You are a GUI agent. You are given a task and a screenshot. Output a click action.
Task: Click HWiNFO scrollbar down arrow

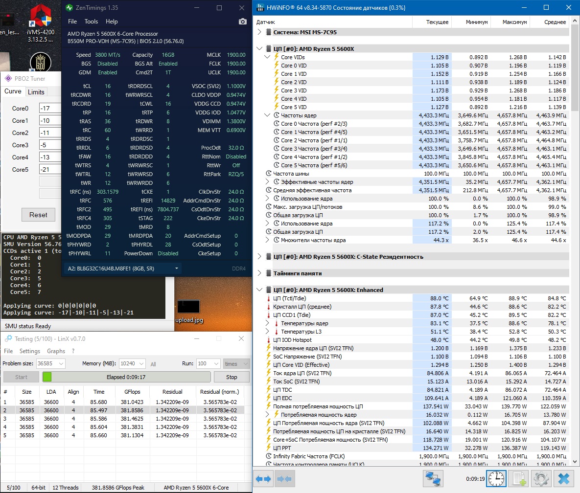[x=575, y=461]
